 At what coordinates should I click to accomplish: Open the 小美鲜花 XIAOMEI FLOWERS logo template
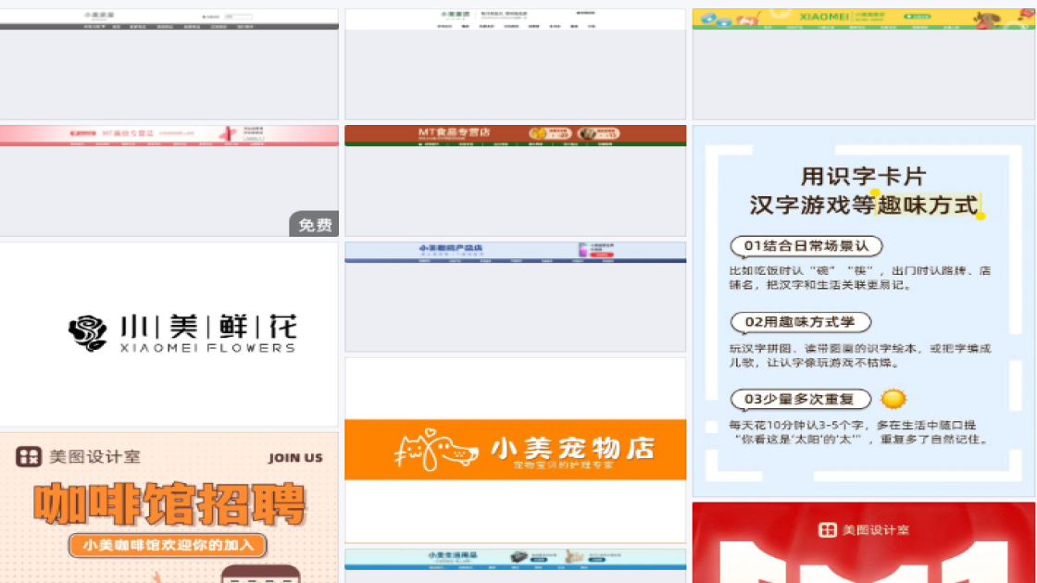coord(169,334)
